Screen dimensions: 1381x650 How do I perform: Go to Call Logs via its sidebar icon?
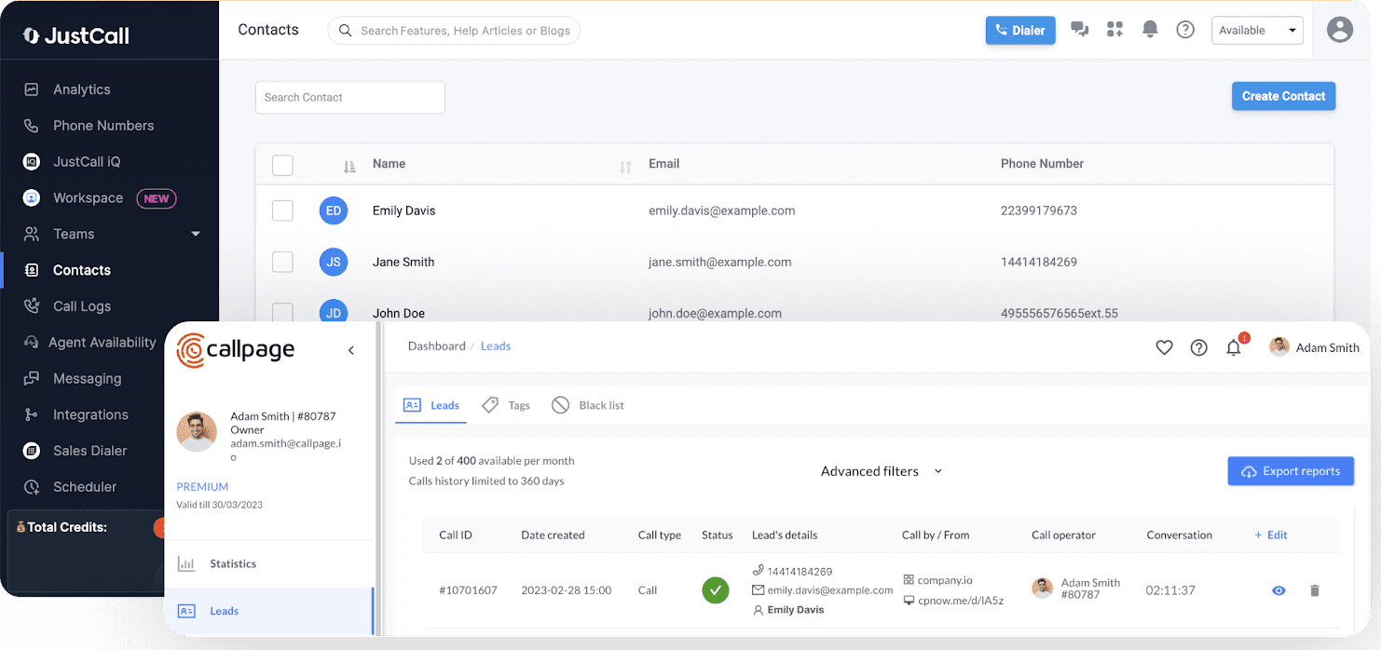point(82,305)
